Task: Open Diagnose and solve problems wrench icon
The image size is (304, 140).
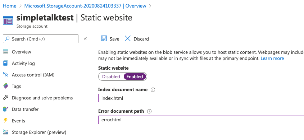Action: (x=6, y=98)
